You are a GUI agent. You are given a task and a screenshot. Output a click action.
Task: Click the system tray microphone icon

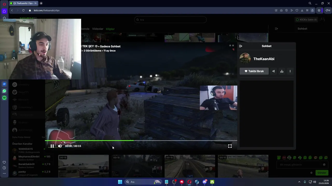pyautogui.click(x=305, y=182)
